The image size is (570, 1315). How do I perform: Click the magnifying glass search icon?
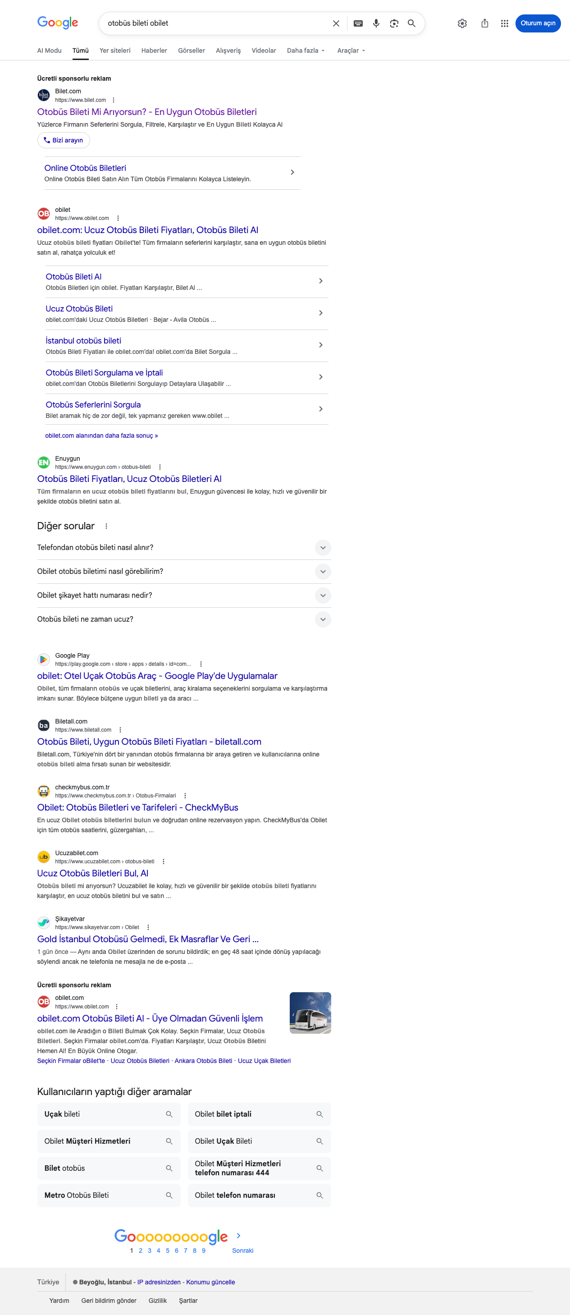coord(411,23)
